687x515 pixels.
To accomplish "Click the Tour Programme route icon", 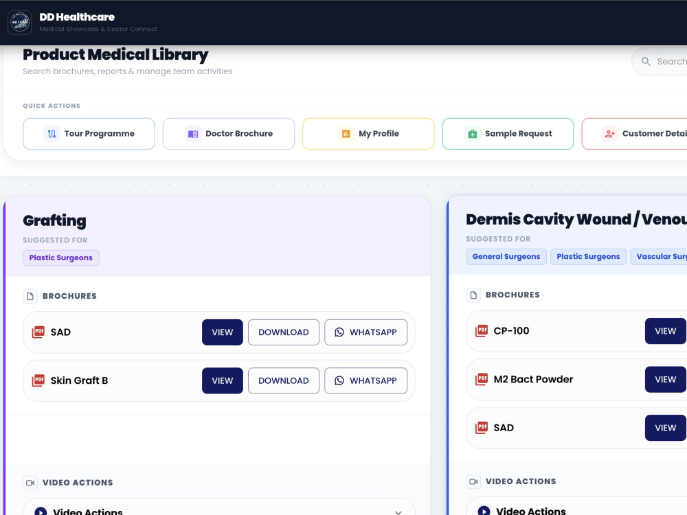I will (52, 134).
